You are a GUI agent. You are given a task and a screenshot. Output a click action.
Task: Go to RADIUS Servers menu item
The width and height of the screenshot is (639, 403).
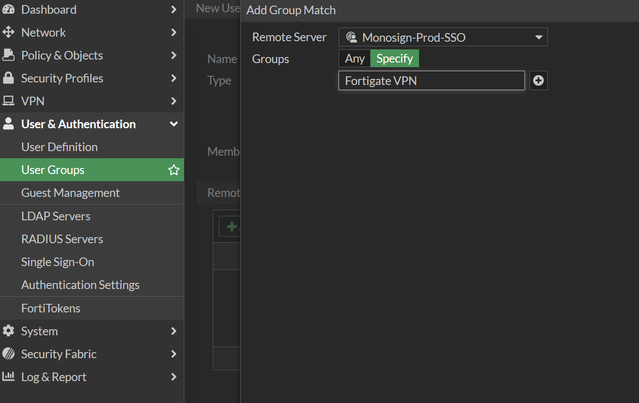click(62, 239)
